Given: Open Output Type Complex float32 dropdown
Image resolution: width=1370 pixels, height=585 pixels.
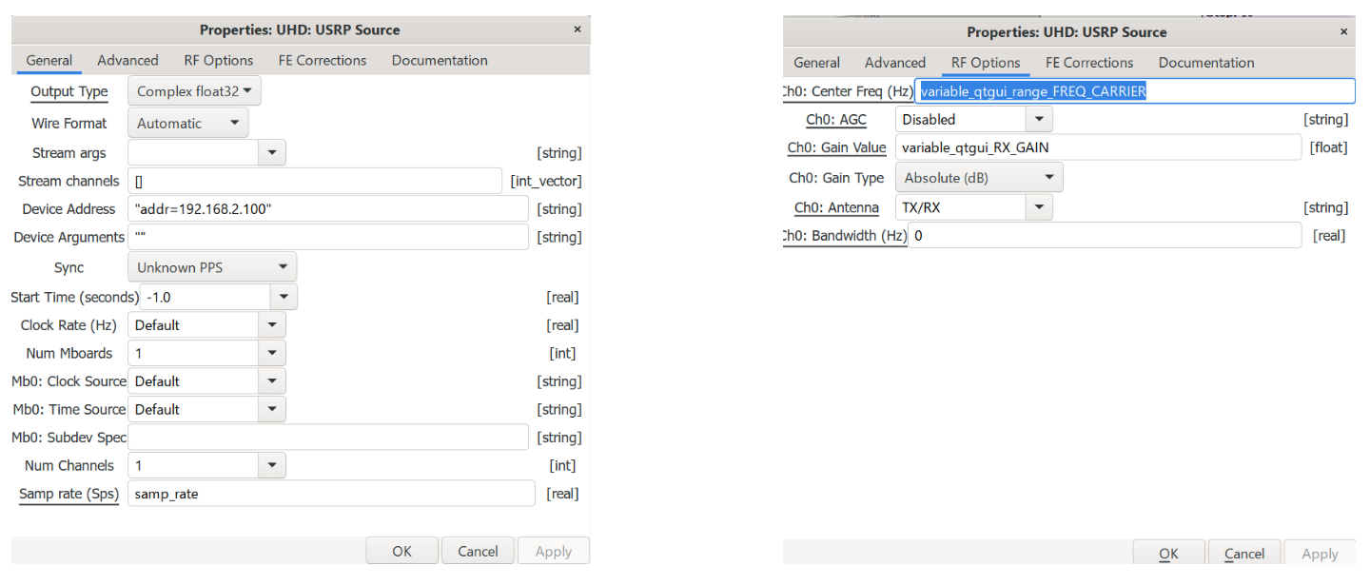Looking at the screenshot, I should click(x=194, y=91).
